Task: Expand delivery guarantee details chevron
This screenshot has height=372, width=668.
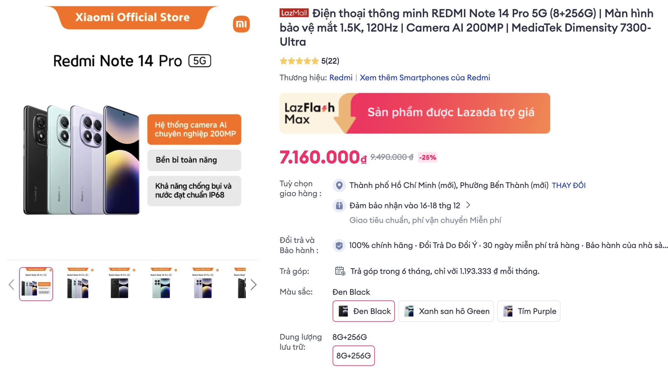Action: 468,205
